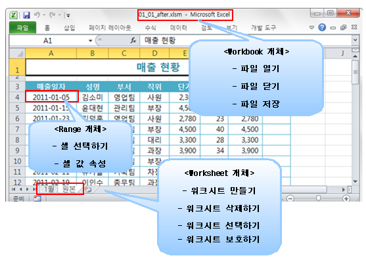Click the 성명 header cell
Viewport: 366px width, 262px height.
(93, 87)
